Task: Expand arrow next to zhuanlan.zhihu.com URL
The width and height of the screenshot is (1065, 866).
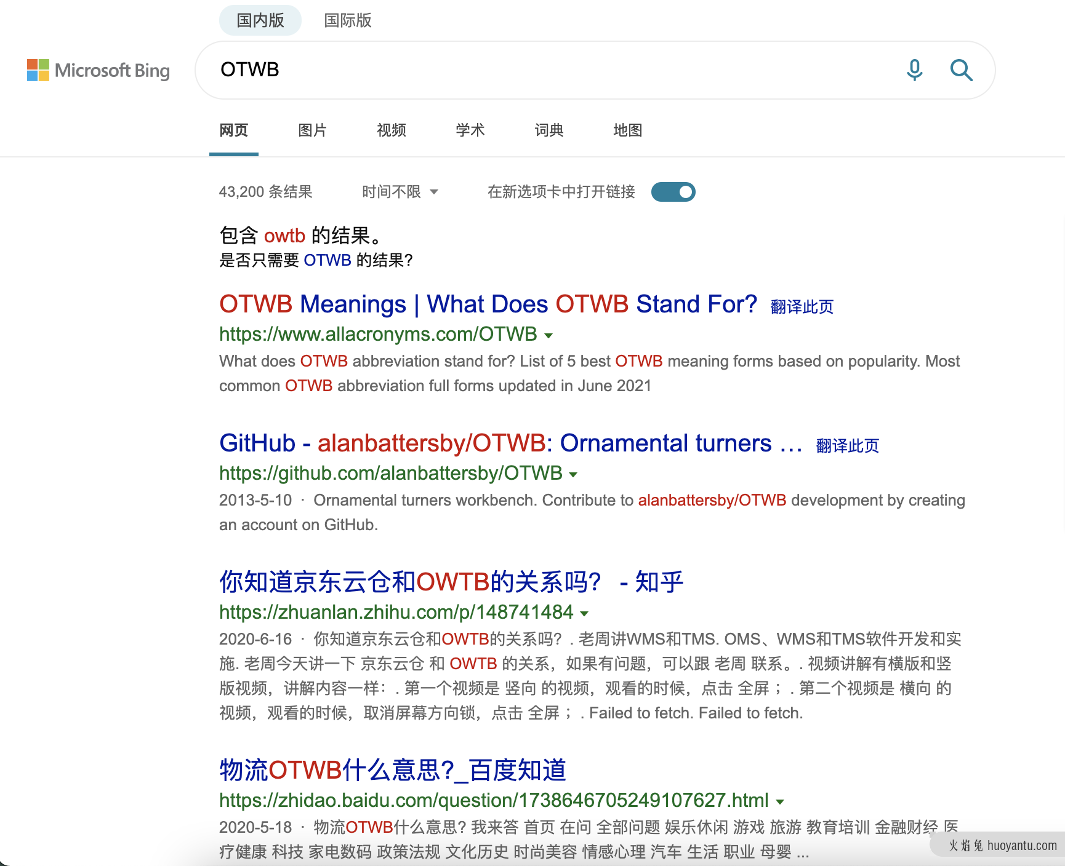Action: [x=584, y=614]
